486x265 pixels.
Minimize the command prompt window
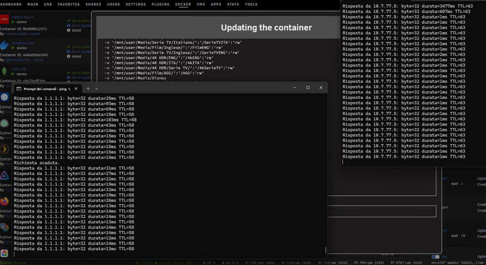coord(295,88)
